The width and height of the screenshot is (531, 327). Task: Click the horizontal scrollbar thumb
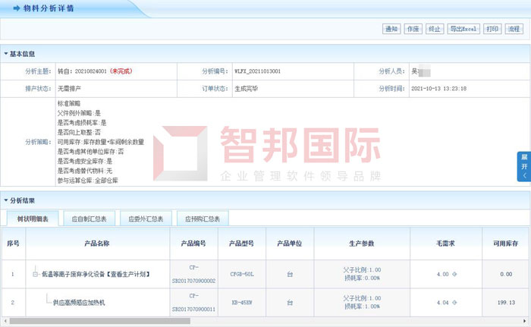(100, 321)
